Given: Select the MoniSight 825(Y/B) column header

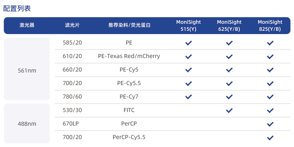Looking at the screenshot, I should click(x=270, y=25).
